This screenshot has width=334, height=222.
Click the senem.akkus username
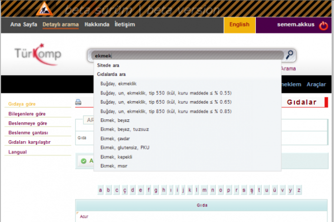(x=296, y=25)
